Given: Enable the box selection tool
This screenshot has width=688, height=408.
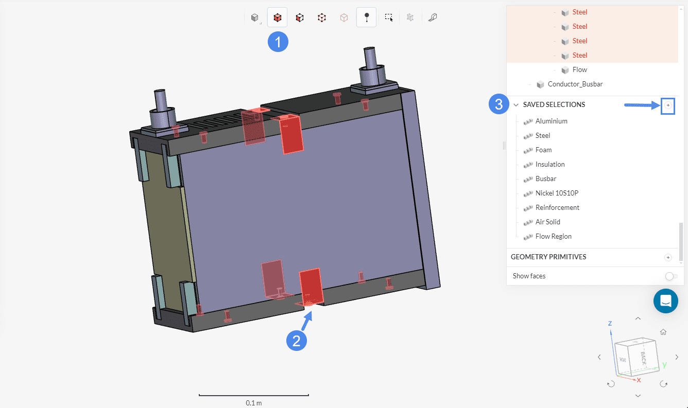Looking at the screenshot, I should click(x=389, y=17).
